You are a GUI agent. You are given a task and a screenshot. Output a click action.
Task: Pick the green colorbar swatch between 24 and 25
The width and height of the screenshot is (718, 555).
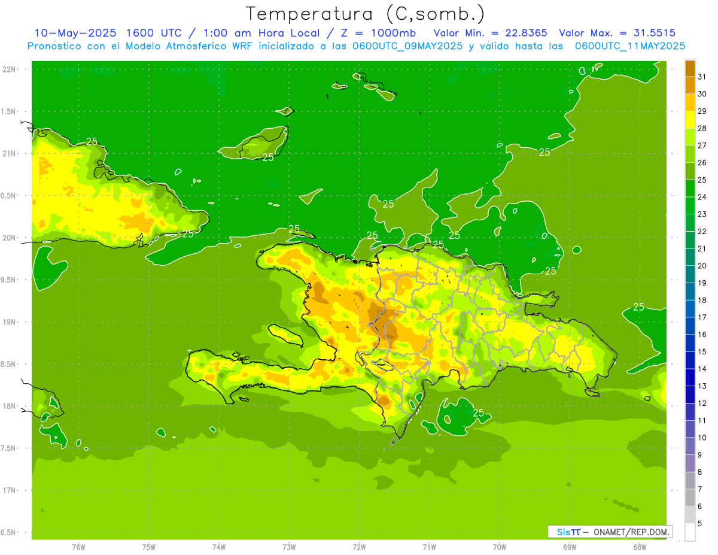pos(690,189)
